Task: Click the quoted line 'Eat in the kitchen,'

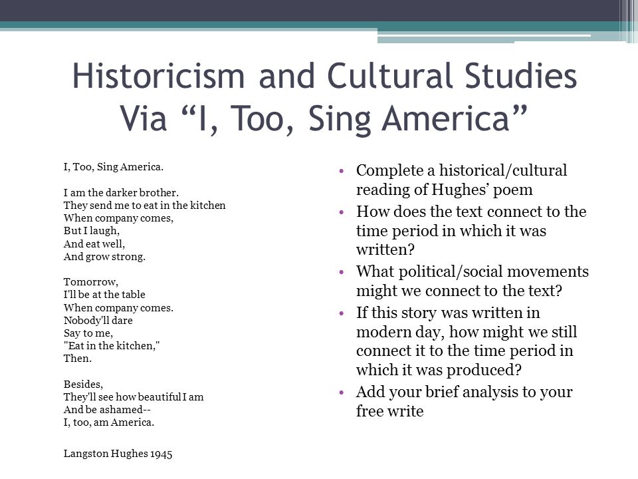Action: pyautogui.click(x=112, y=346)
